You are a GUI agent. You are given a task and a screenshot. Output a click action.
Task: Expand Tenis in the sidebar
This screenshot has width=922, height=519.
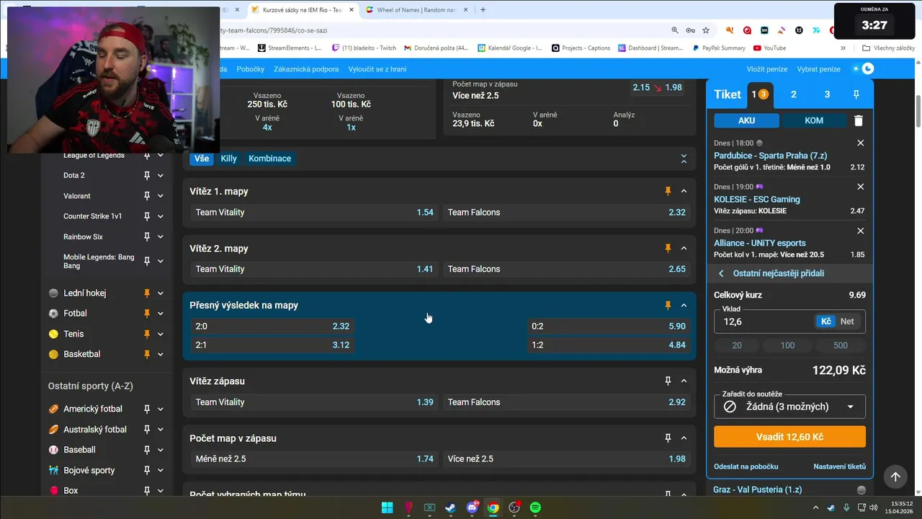161,334
